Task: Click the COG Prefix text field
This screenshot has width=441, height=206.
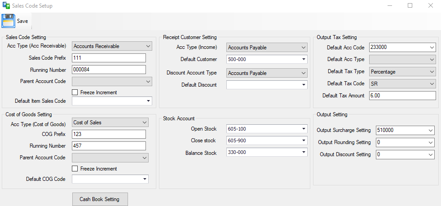Action: click(109, 134)
